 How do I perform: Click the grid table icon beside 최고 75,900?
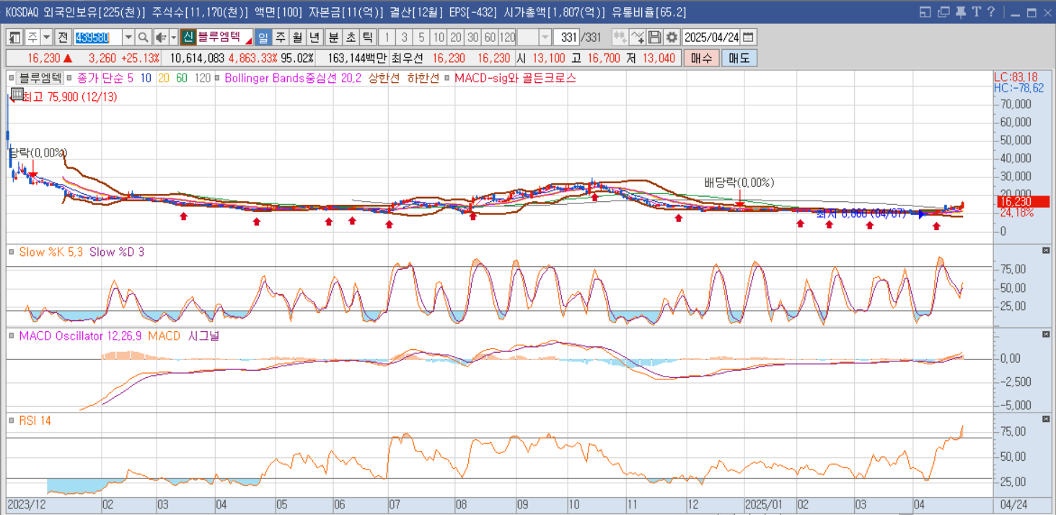click(17, 94)
